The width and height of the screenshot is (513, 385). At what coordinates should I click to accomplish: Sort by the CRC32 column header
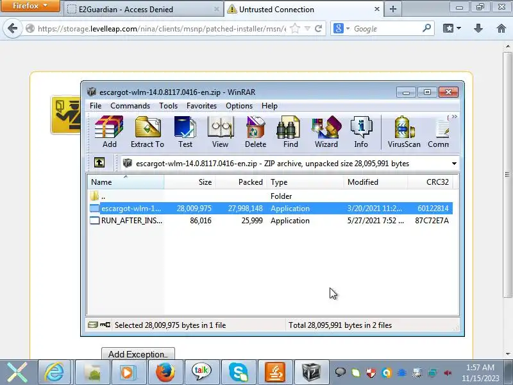[x=430, y=182]
